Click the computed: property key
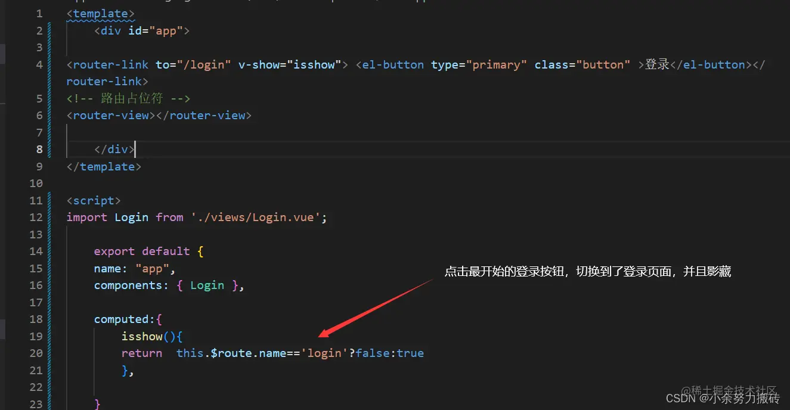Viewport: 790px width, 410px height. coord(125,319)
